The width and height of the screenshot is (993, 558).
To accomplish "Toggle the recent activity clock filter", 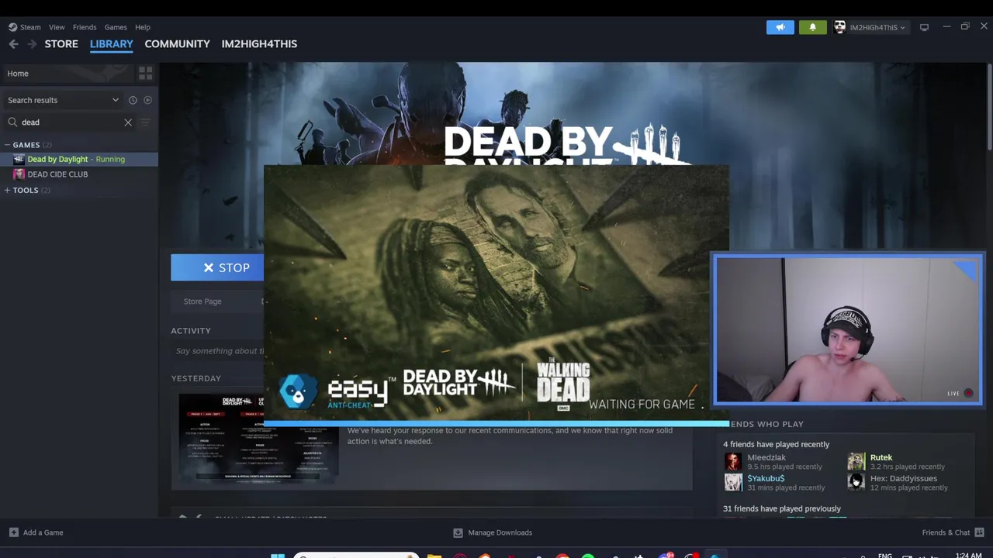I will click(x=133, y=100).
